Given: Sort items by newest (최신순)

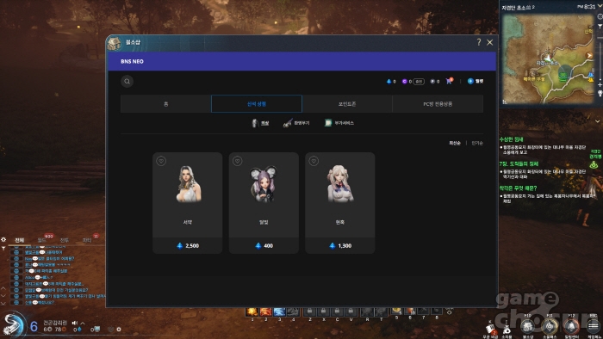Looking at the screenshot, I should [455, 143].
